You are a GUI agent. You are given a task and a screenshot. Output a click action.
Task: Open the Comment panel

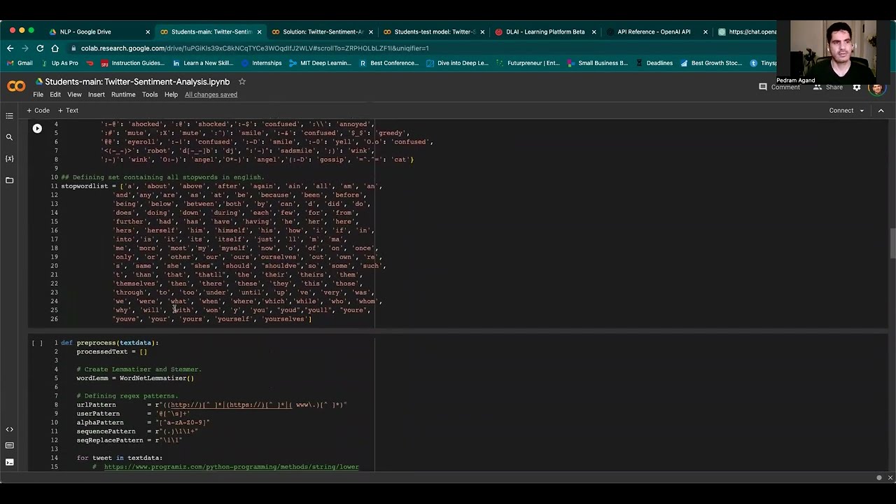(779, 87)
